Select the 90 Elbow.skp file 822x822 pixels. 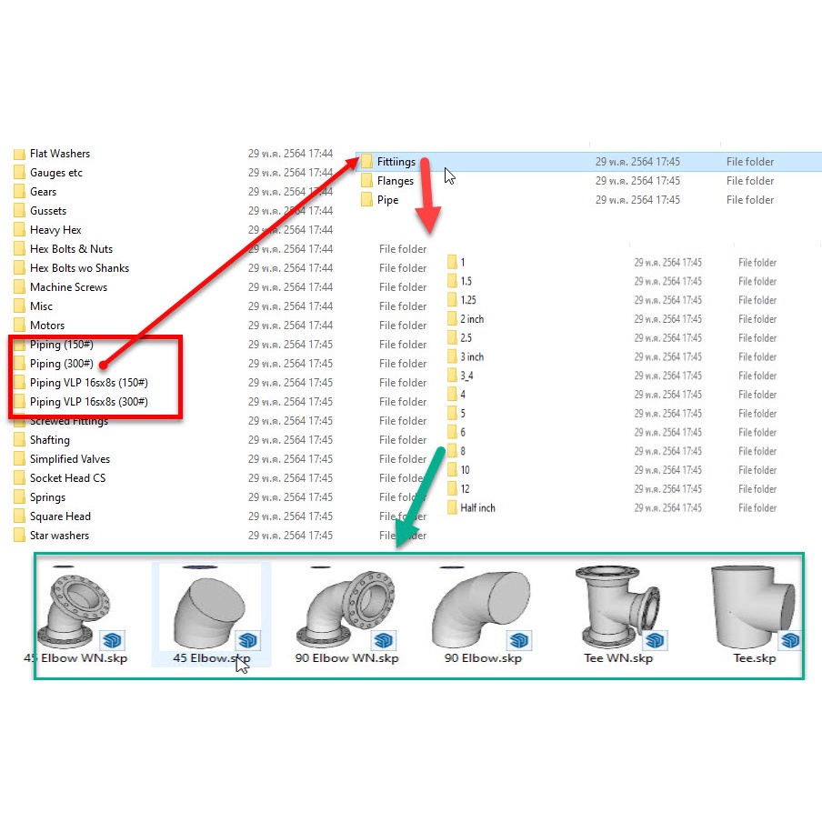pyautogui.click(x=483, y=609)
